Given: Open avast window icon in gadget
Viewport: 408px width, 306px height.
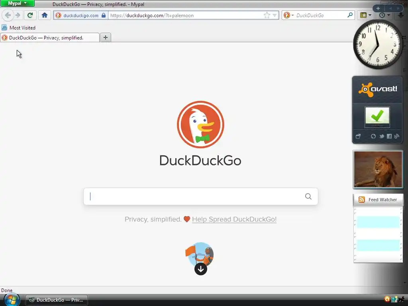Looking at the screenshot, I should tap(358, 136).
